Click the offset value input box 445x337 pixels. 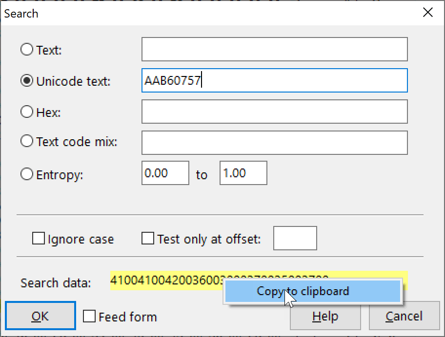pos(295,238)
